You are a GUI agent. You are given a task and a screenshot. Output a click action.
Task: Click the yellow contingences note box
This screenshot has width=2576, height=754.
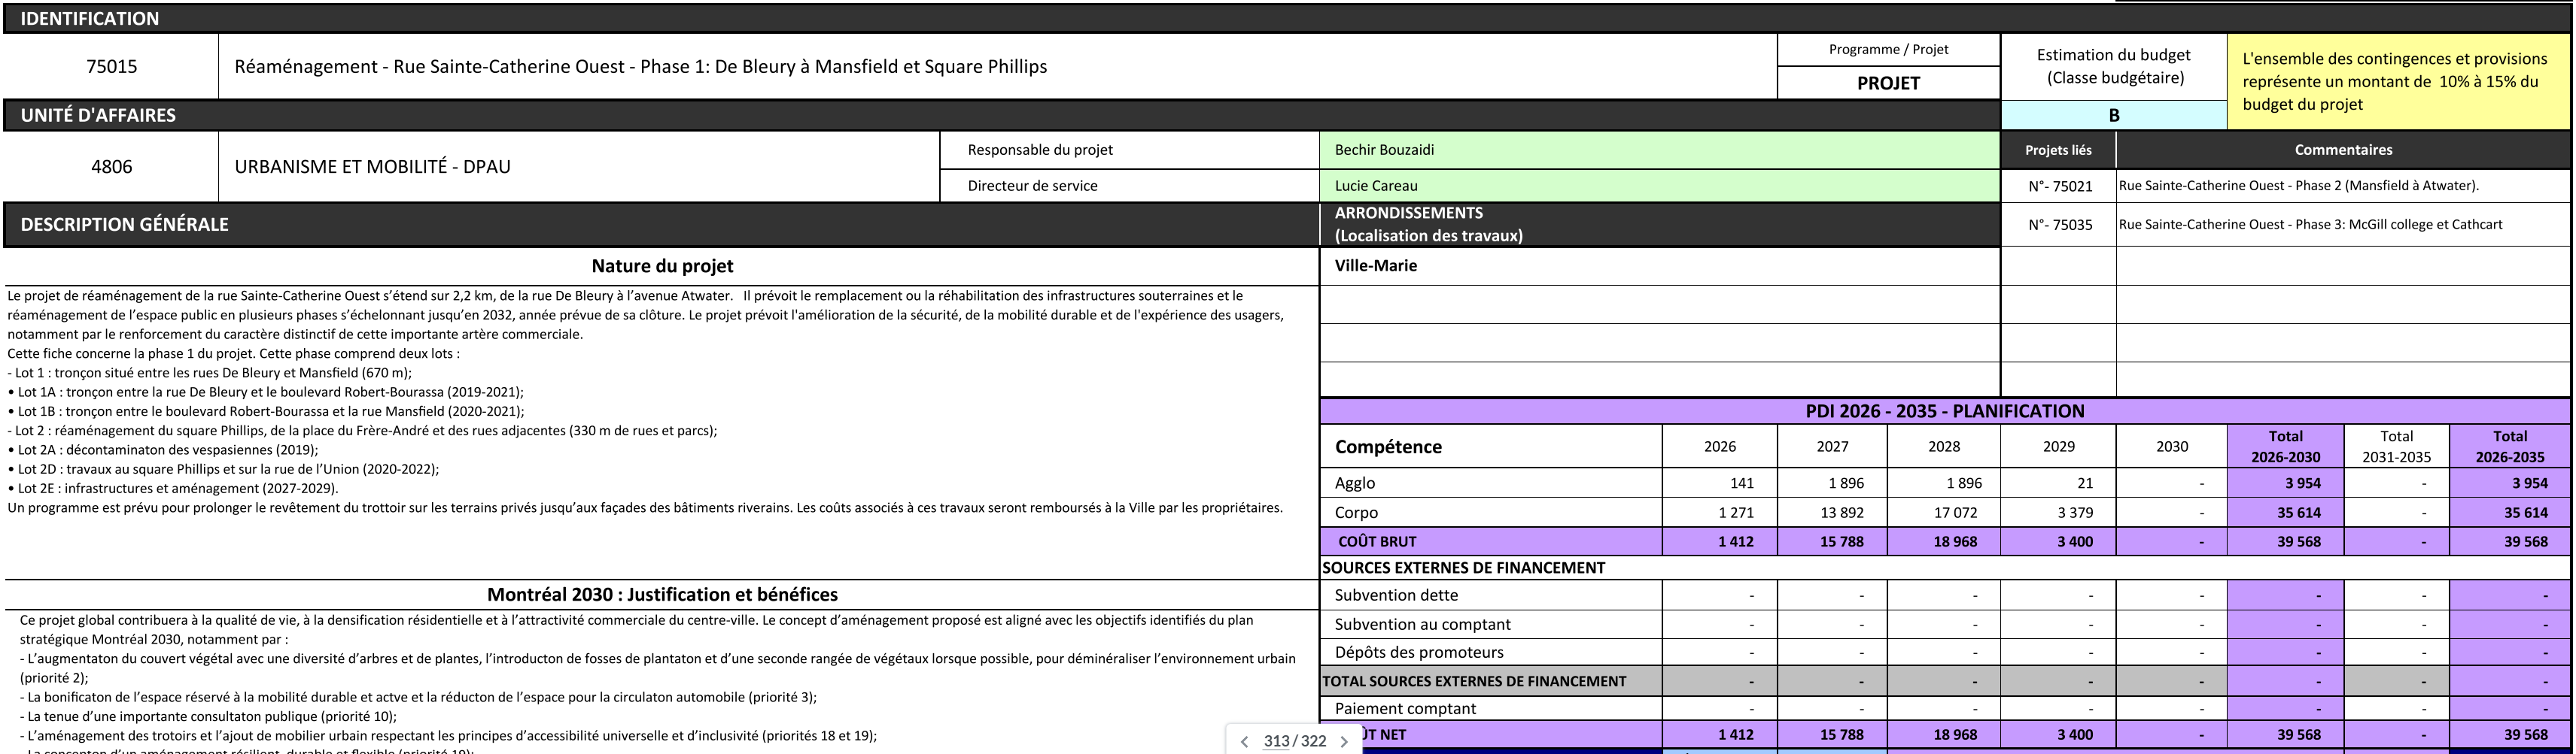click(2397, 82)
